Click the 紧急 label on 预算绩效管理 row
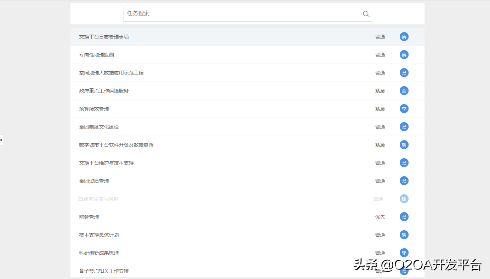 [x=380, y=108]
